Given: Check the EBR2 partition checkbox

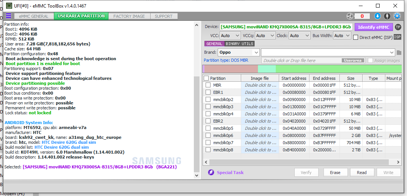Looking at the screenshot, I should click(x=208, y=121).
